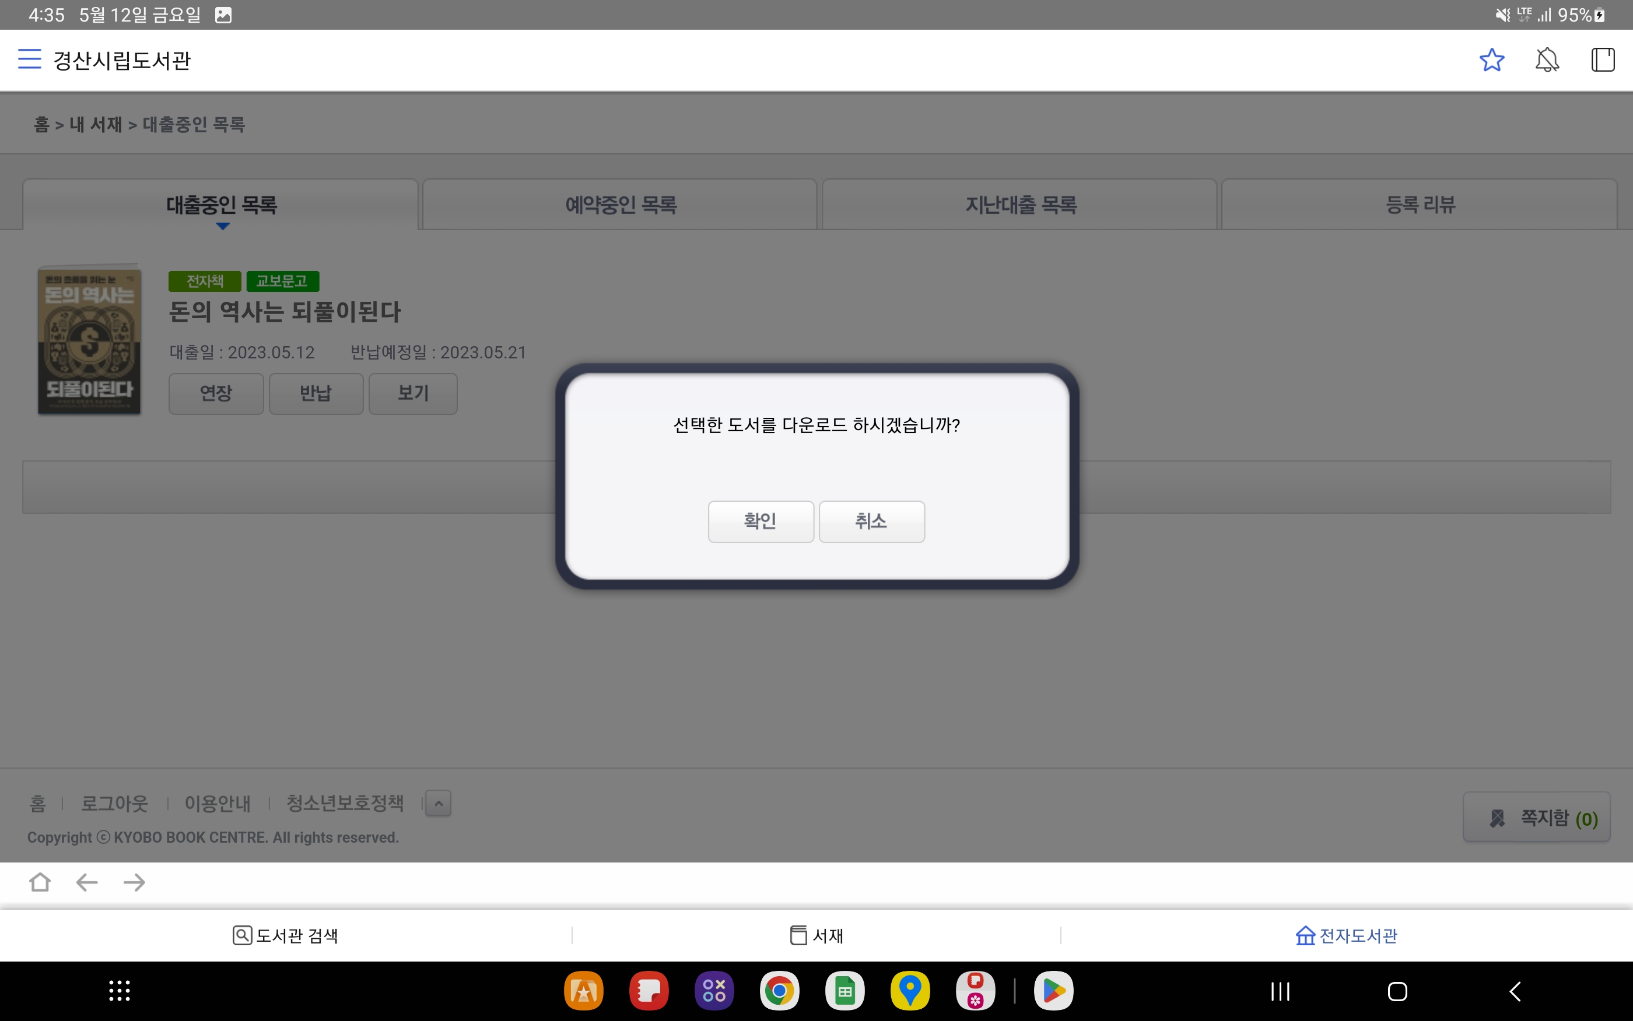The width and height of the screenshot is (1633, 1021).
Task: Go forward with the right arrow
Action: click(x=135, y=882)
